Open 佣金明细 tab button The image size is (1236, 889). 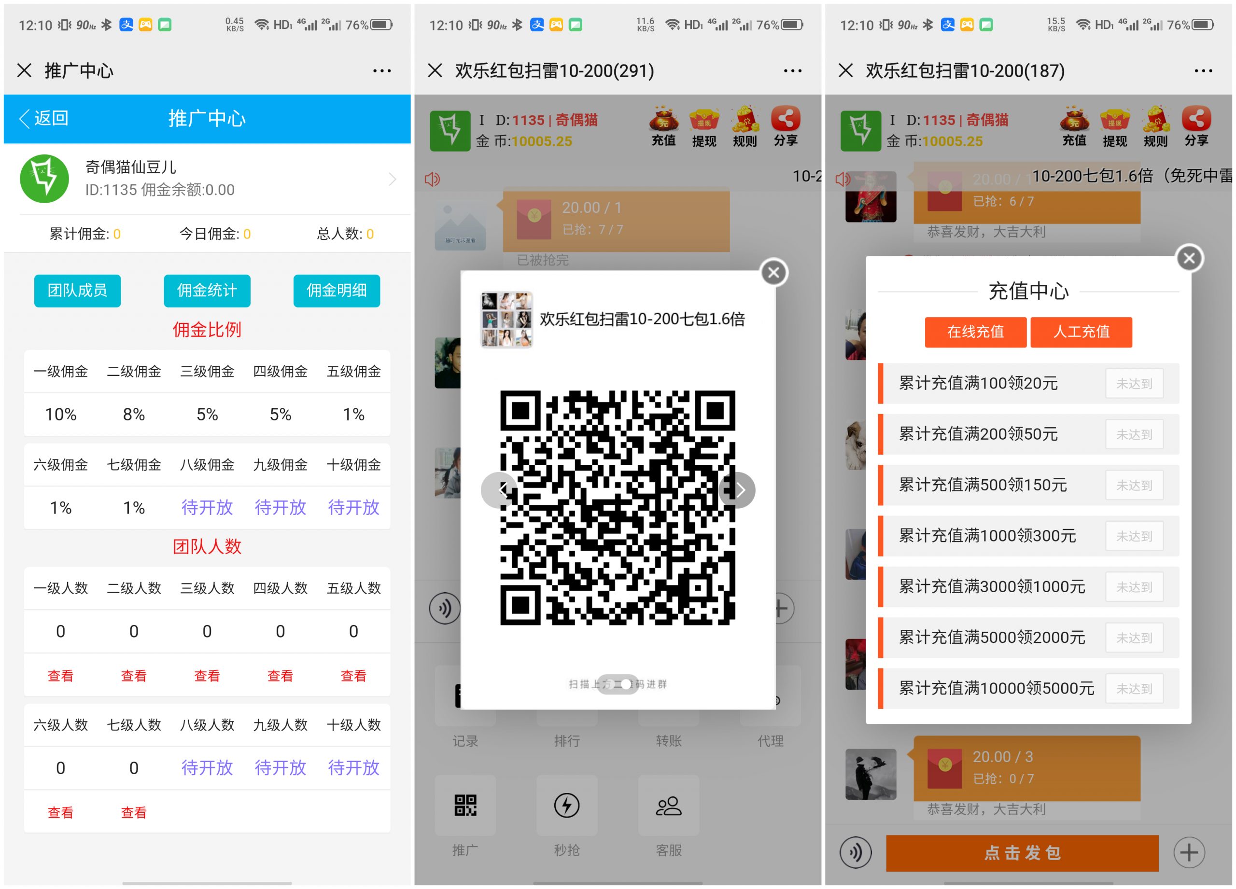click(336, 291)
